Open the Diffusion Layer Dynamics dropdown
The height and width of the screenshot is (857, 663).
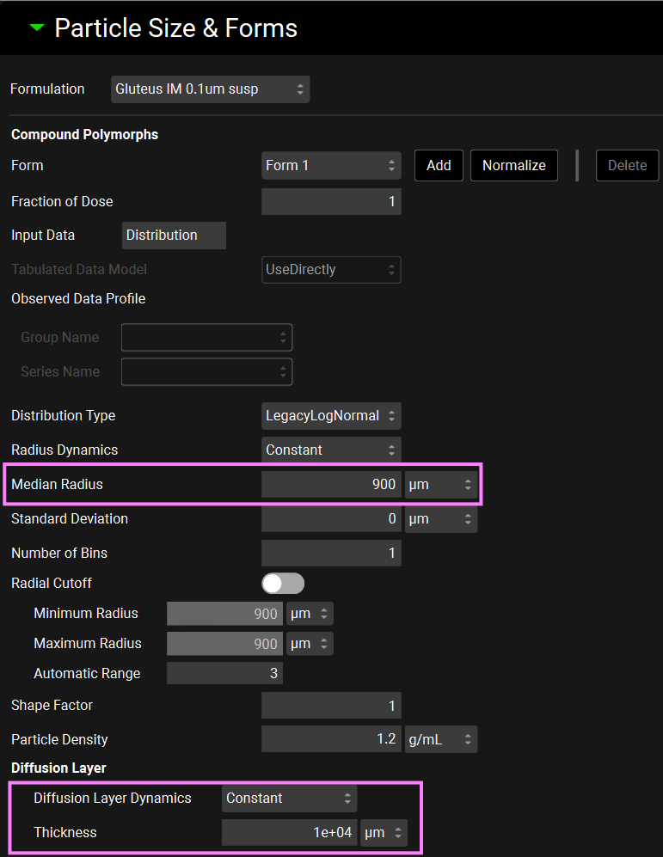pos(289,799)
